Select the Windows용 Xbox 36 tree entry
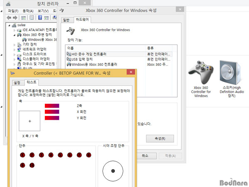This screenshot has width=249, height=187. (42, 39)
